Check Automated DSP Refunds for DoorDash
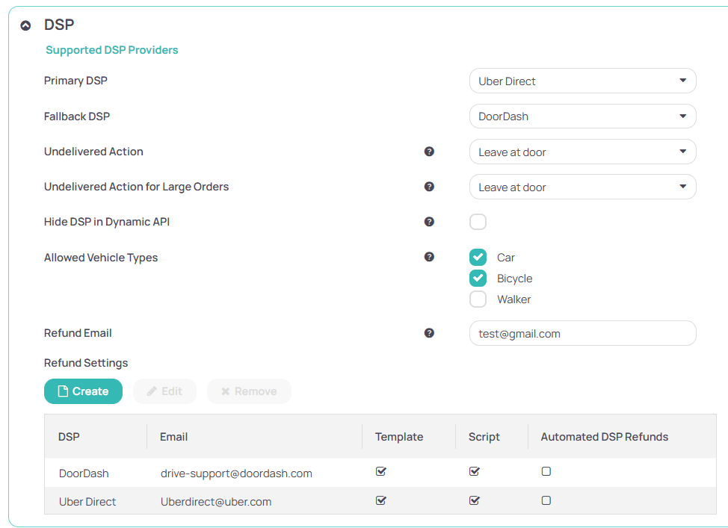Image resolution: width=728 pixels, height=528 pixels. (x=546, y=470)
